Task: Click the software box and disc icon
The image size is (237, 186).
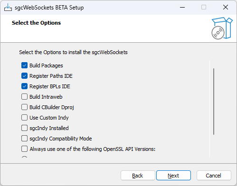Action: click(222, 28)
